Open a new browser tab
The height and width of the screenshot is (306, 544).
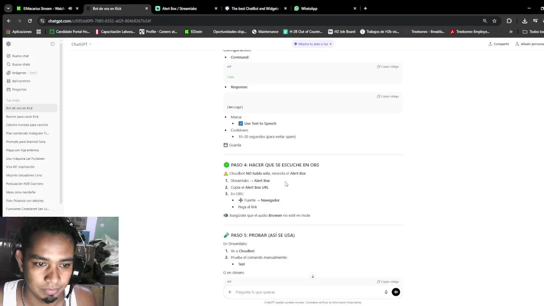pos(365,8)
